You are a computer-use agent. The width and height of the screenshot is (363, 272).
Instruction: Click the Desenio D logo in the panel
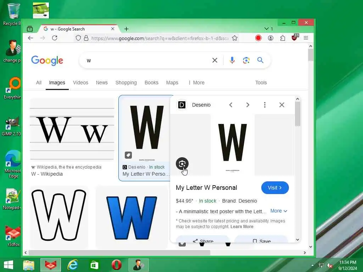182,105
